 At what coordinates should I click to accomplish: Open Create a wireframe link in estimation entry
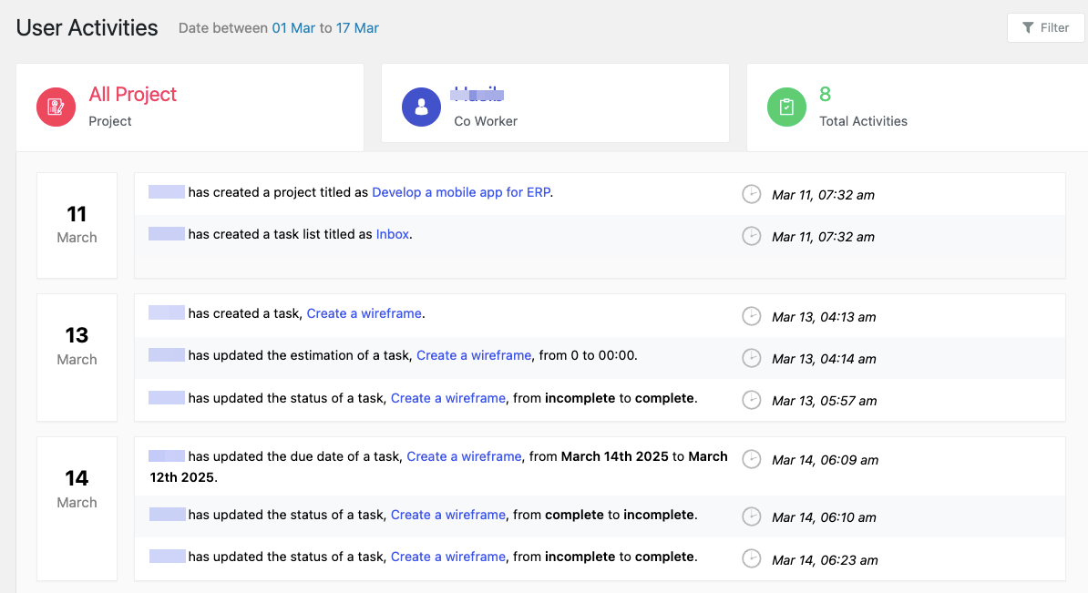[x=474, y=355]
